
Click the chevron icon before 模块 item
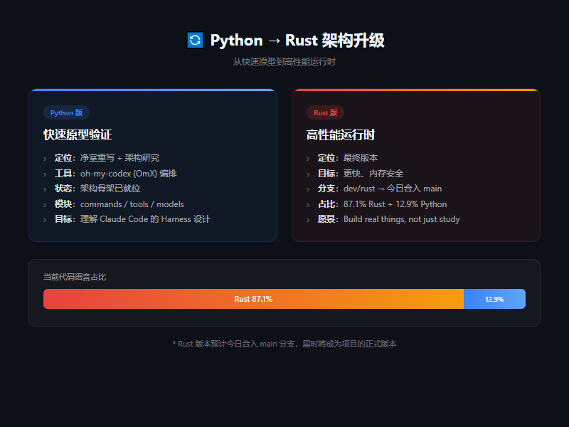pyautogui.click(x=46, y=204)
